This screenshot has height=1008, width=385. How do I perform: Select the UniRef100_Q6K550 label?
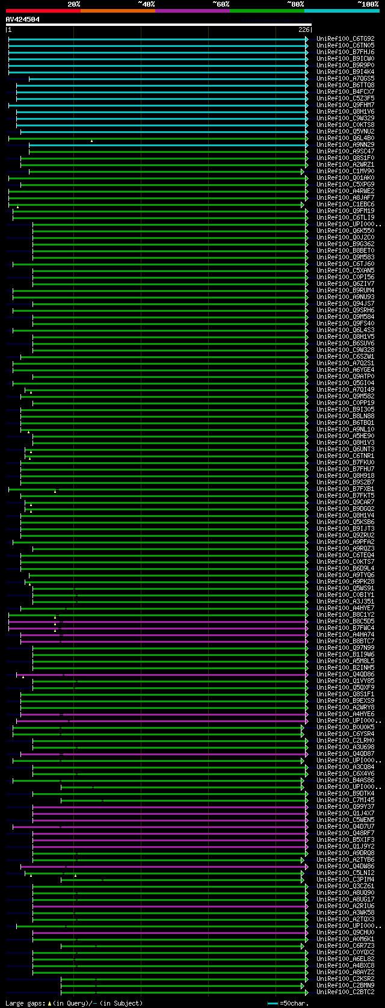(x=345, y=231)
